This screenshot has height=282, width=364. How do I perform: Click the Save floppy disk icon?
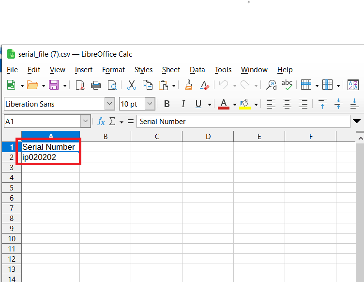point(54,85)
